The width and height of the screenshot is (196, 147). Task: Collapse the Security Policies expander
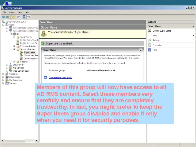(14, 49)
